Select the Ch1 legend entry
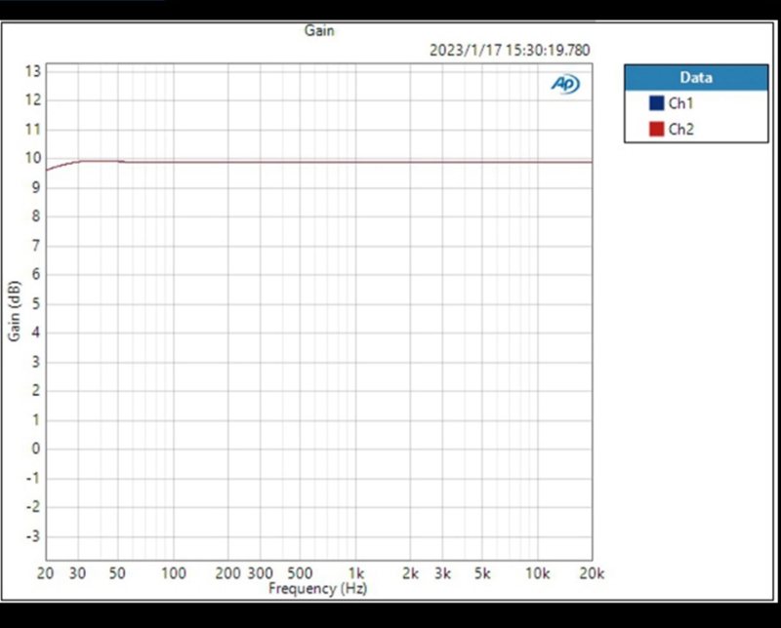This screenshot has width=781, height=628. tap(680, 103)
